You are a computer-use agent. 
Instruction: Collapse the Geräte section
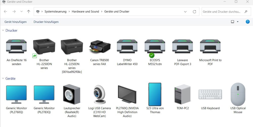click(3, 78)
